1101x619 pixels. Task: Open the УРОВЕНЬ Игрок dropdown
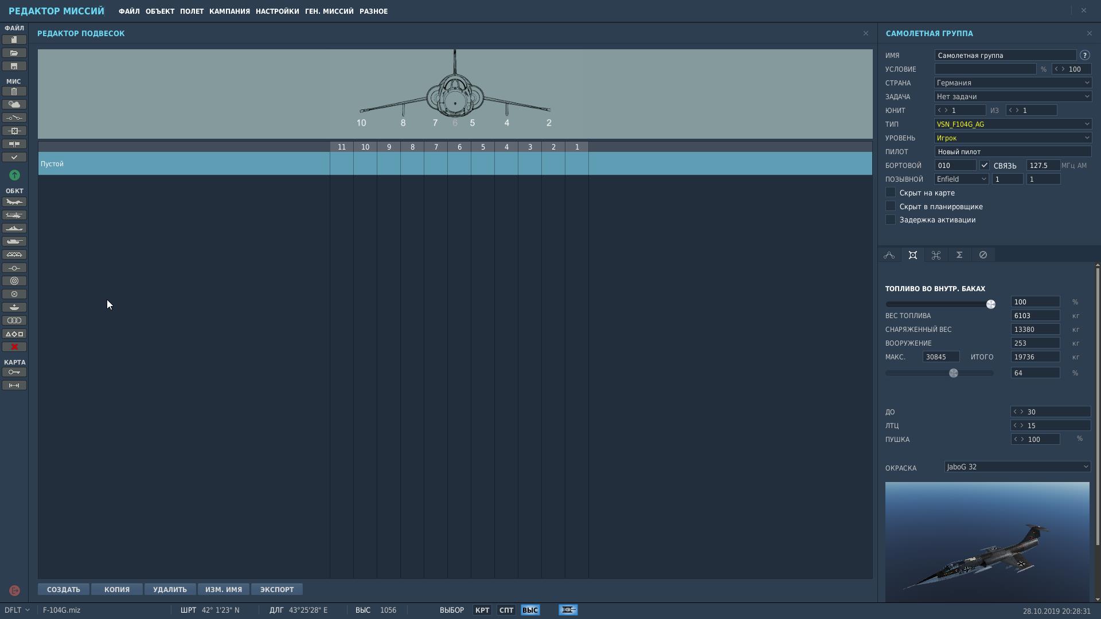point(1013,138)
